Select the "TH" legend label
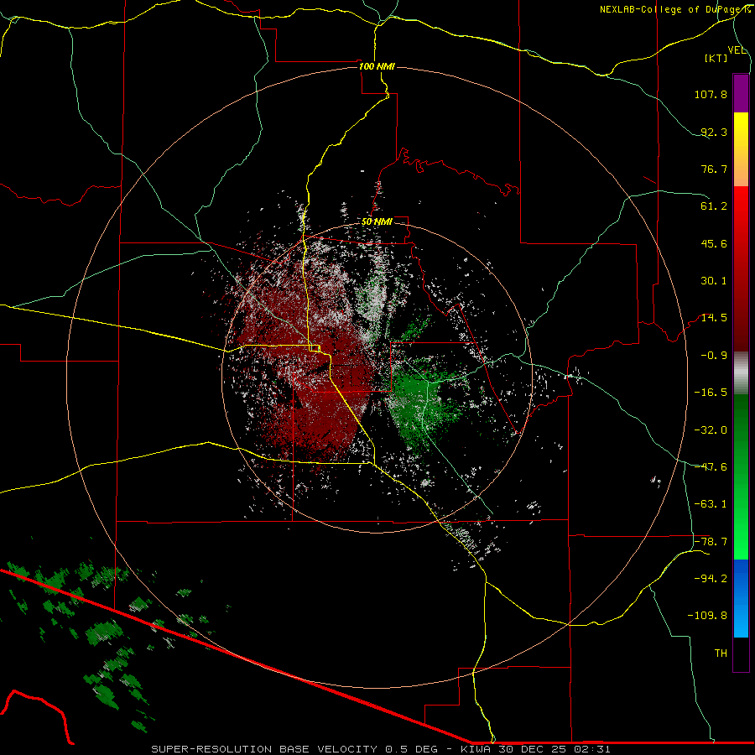Screen dimensions: 755x755 (721, 653)
